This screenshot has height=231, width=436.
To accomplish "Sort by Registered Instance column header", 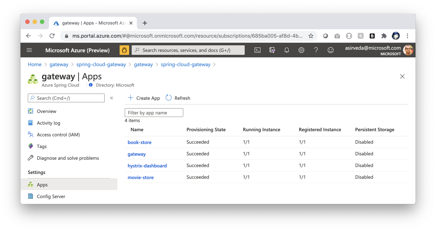I will pyautogui.click(x=320, y=129).
